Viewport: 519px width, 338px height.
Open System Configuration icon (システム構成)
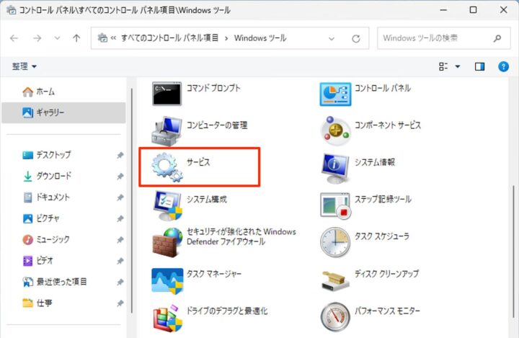point(167,205)
